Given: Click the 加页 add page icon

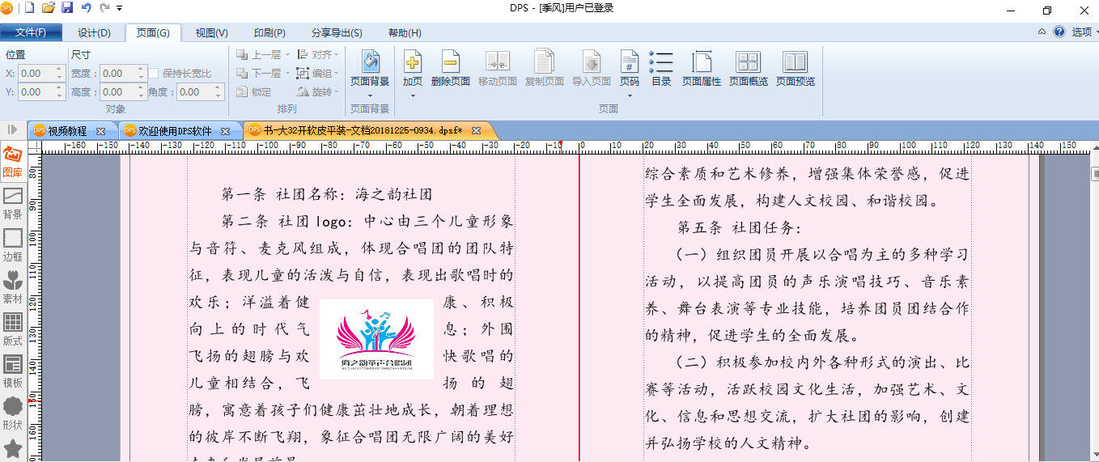Looking at the screenshot, I should pyautogui.click(x=413, y=61).
